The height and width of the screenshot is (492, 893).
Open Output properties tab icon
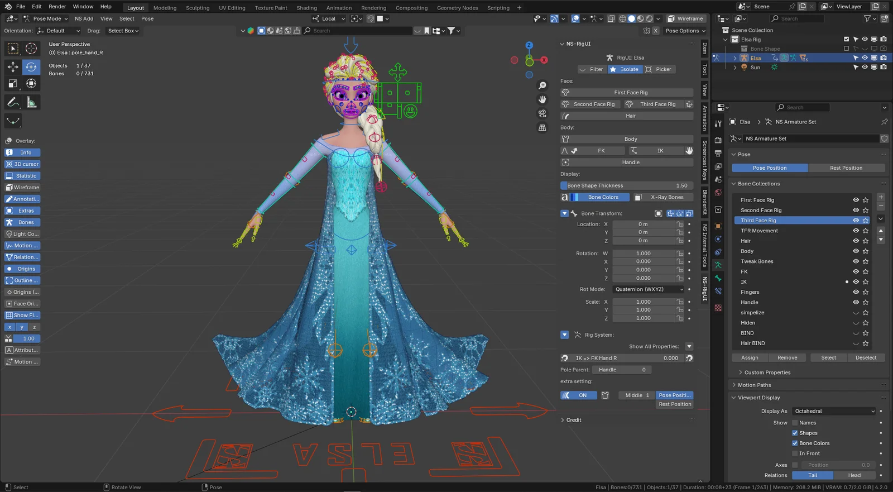pyautogui.click(x=718, y=153)
